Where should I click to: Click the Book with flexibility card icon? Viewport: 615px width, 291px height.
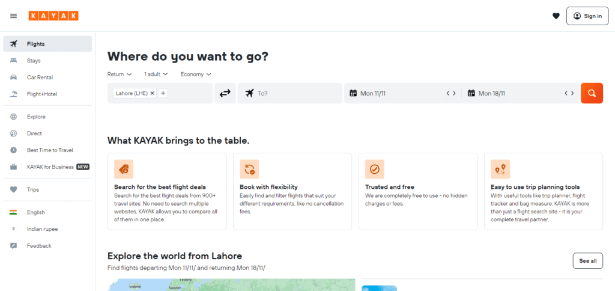click(249, 170)
